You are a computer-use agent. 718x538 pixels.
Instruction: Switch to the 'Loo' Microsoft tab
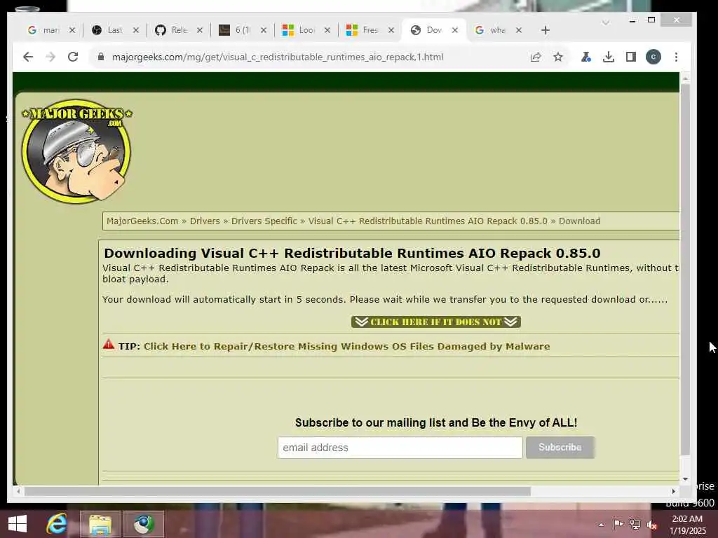[x=300, y=30]
